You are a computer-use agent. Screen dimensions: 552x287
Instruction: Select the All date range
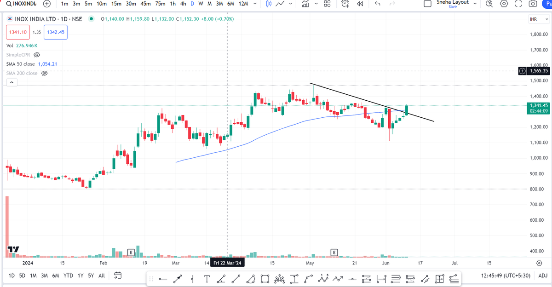click(x=102, y=276)
